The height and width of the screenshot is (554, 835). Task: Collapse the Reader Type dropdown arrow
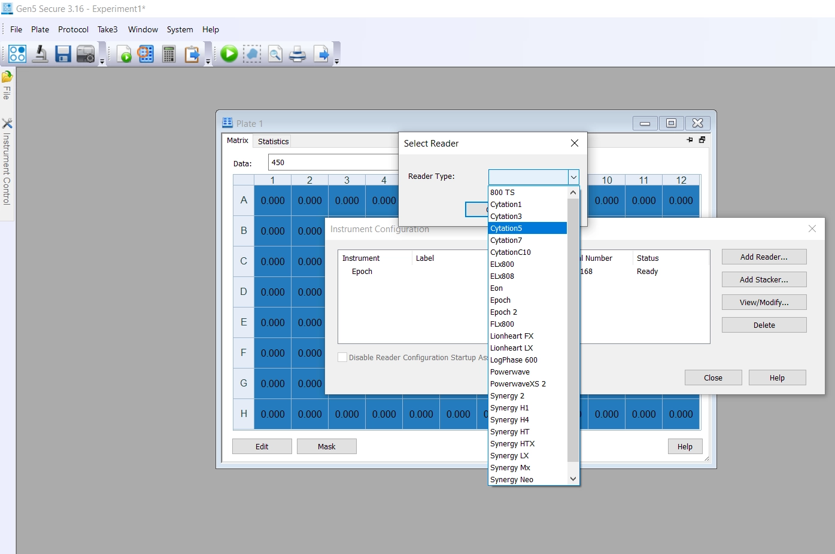(573, 177)
